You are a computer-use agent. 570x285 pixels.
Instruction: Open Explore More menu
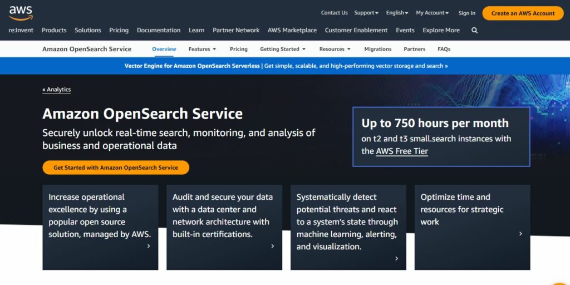point(441,30)
